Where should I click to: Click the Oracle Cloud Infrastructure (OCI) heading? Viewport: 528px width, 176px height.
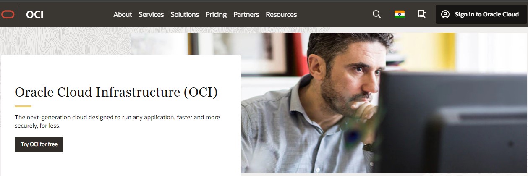(x=116, y=92)
